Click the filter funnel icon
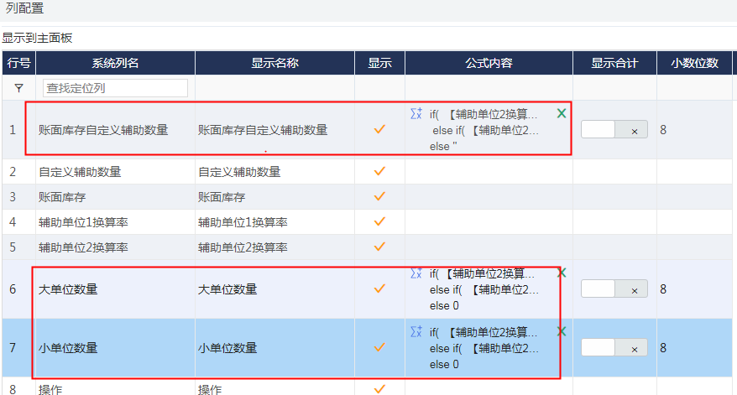Viewport: 737px width, 395px height. (18, 87)
